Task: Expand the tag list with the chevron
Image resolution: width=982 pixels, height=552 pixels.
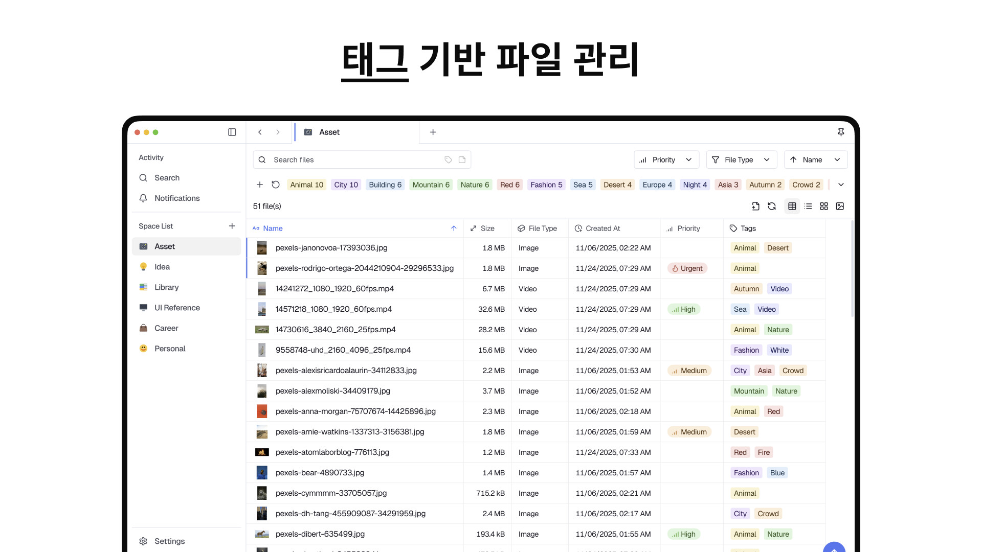Action: click(x=841, y=185)
